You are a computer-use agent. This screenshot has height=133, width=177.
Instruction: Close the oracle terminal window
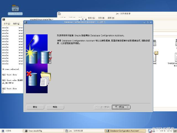86,19
